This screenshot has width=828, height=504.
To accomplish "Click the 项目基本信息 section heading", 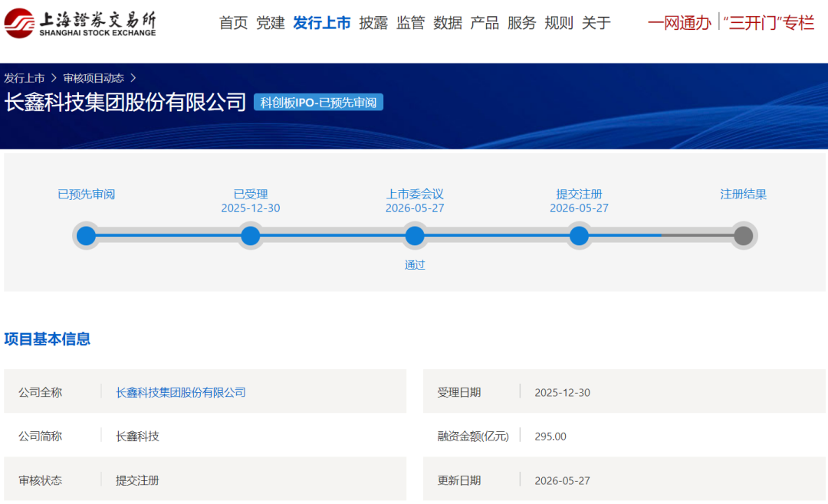I will click(47, 339).
